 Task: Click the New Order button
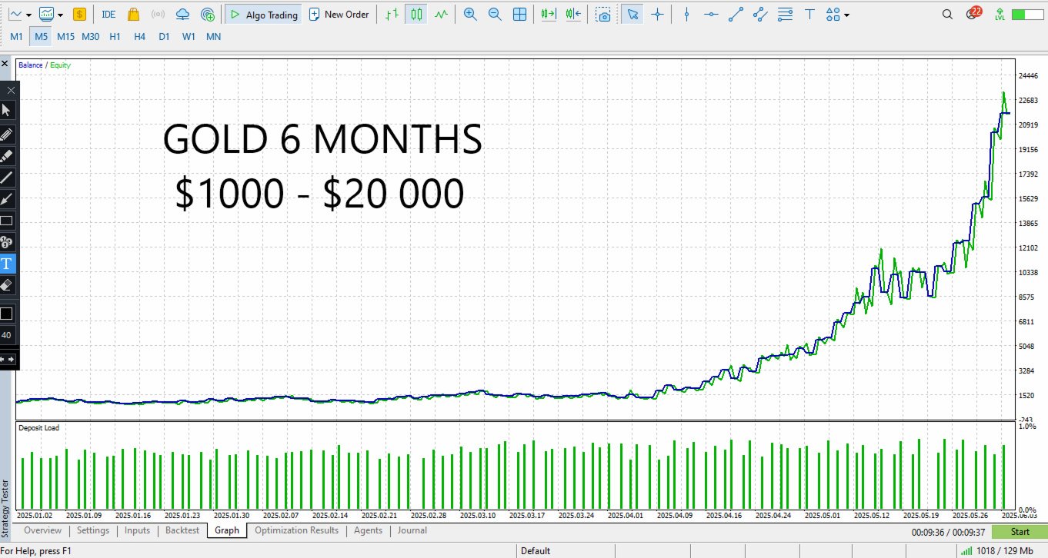[339, 14]
